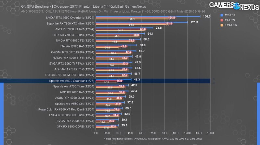This screenshot has height=145, width=260.
Task: Click the blue AVG FPS bar for Arc B570 Guardian
Action: tap(113, 79)
